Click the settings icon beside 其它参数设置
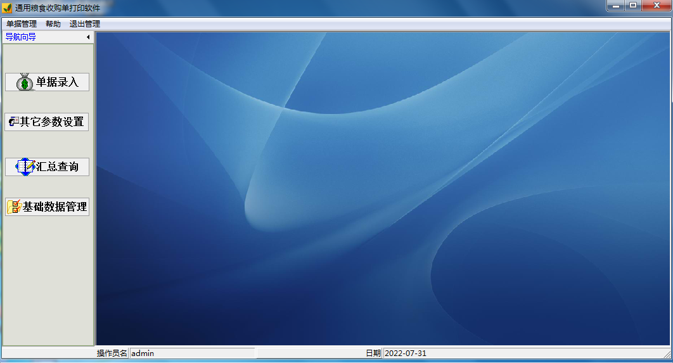673x363 pixels. click(x=13, y=122)
